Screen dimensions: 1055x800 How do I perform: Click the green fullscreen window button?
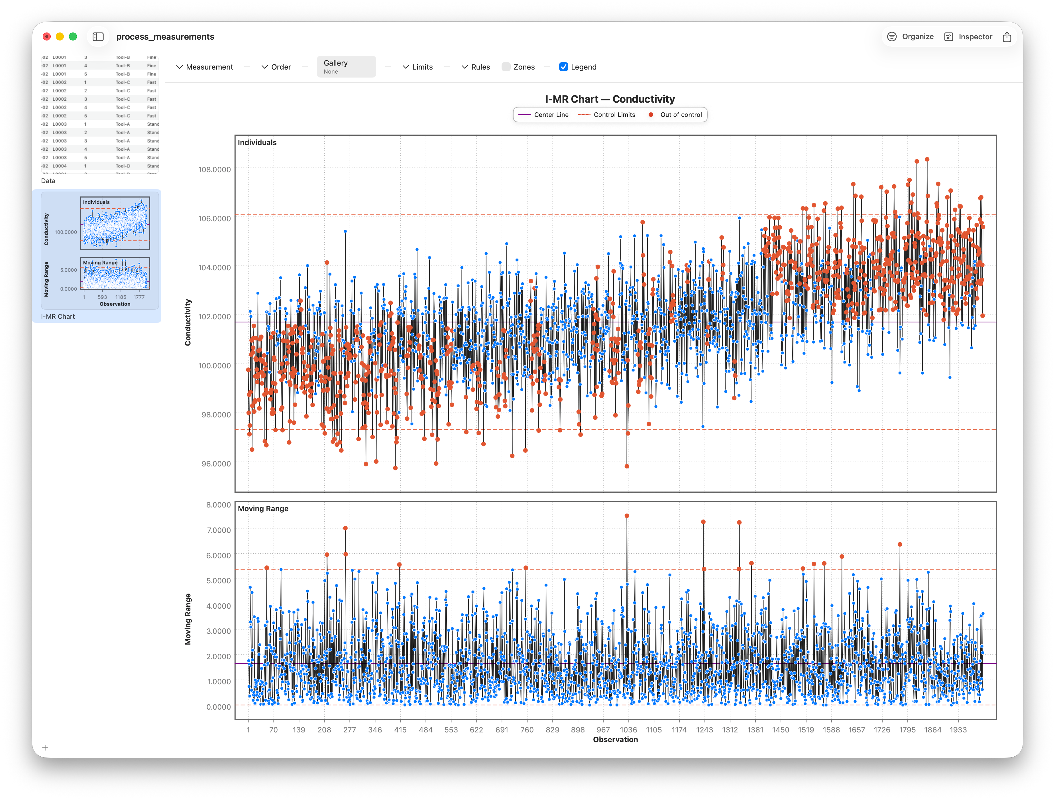click(x=73, y=37)
